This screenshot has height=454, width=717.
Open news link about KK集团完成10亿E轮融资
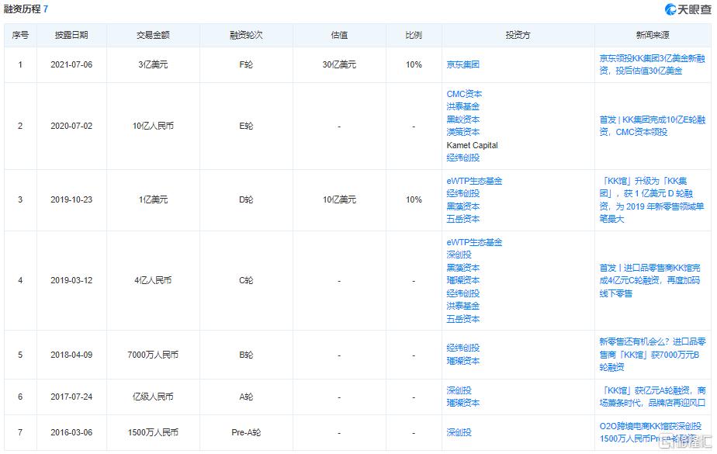[653, 126]
